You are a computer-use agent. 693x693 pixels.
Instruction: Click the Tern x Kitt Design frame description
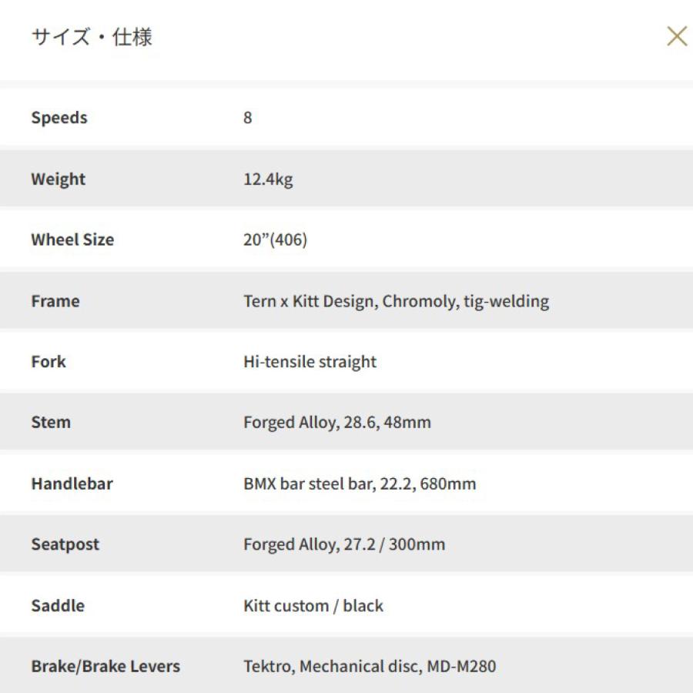pos(394,300)
